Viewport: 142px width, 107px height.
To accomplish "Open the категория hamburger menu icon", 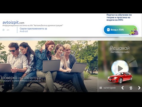I will pyautogui.click(x=101, y=88).
